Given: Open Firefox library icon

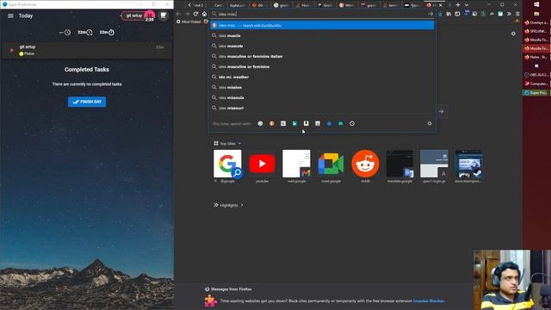Looking at the screenshot, I should tap(449, 14).
